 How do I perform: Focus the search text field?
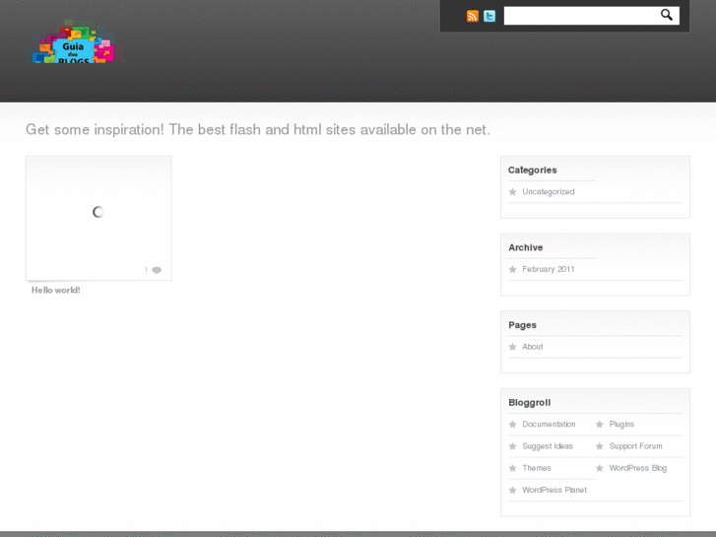[x=581, y=16]
